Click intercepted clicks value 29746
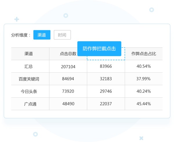This screenshot has height=142, width=174. [x=106, y=91]
